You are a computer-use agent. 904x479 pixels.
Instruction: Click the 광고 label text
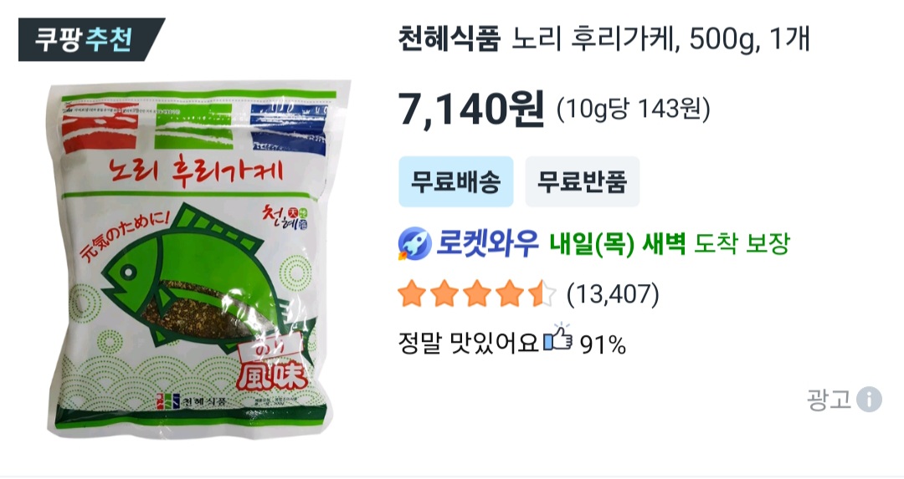coord(829,399)
